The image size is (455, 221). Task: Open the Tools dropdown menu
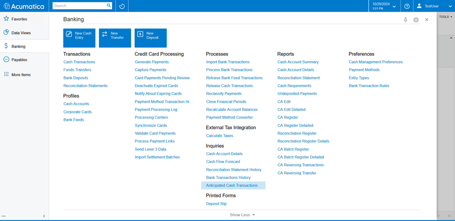[x=445, y=17]
